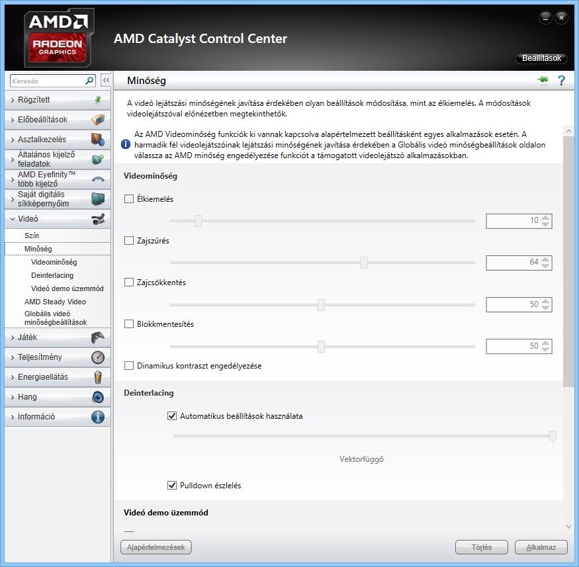Click the Videó camera icon
Viewport: 579px width, 567px height.
coord(98,219)
